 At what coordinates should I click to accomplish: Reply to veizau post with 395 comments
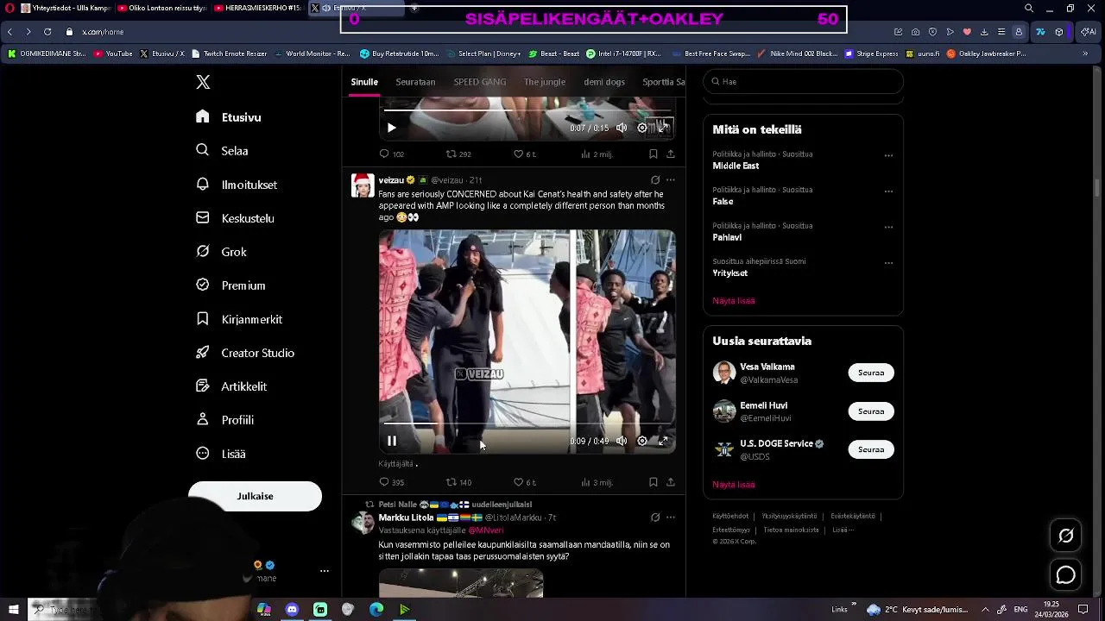[392, 482]
